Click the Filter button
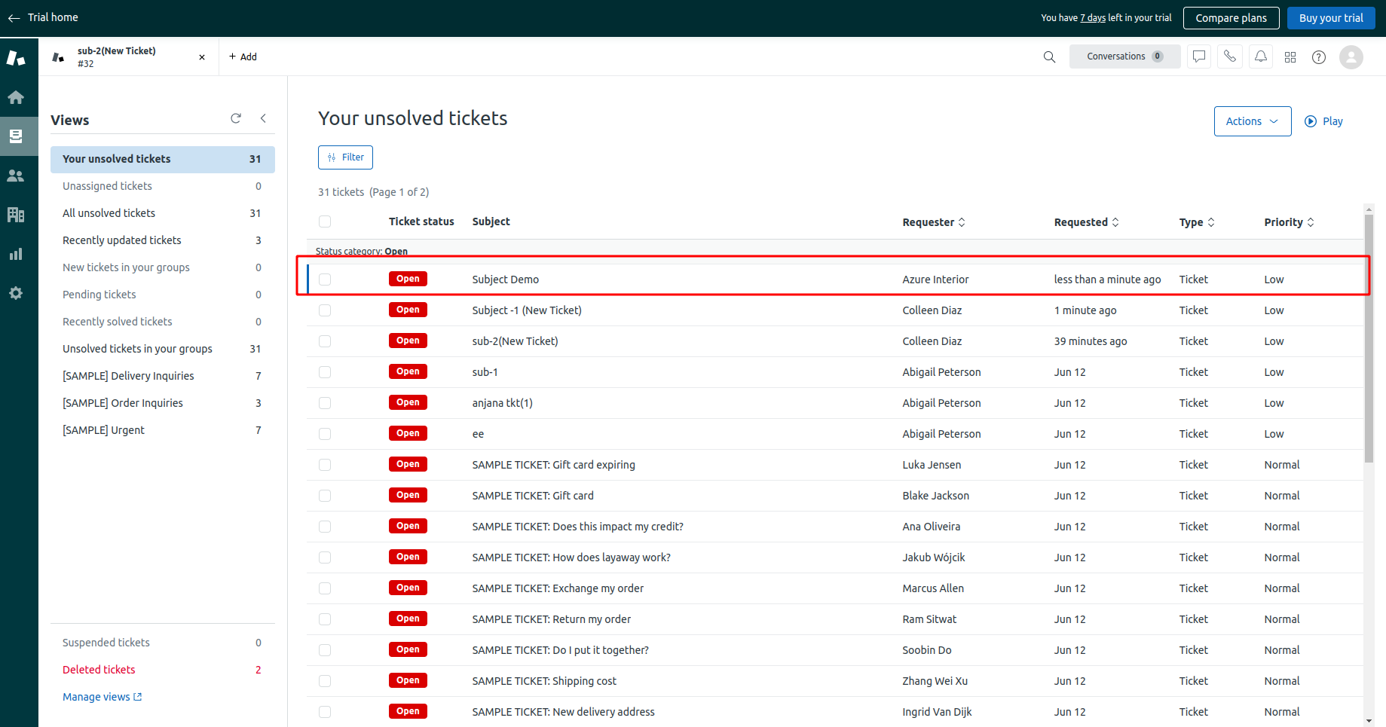1386x727 pixels. tap(345, 157)
